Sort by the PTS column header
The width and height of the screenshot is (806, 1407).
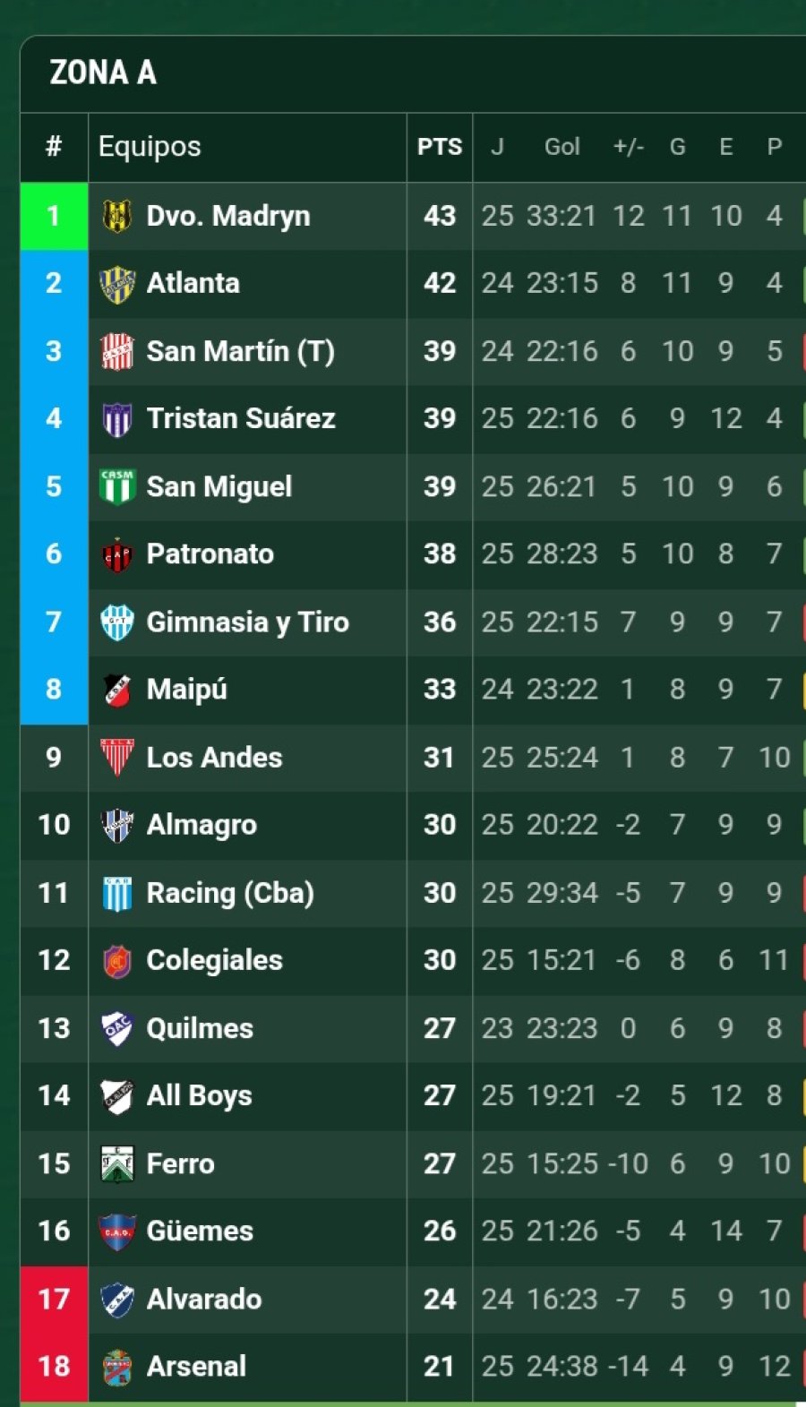coord(440,147)
